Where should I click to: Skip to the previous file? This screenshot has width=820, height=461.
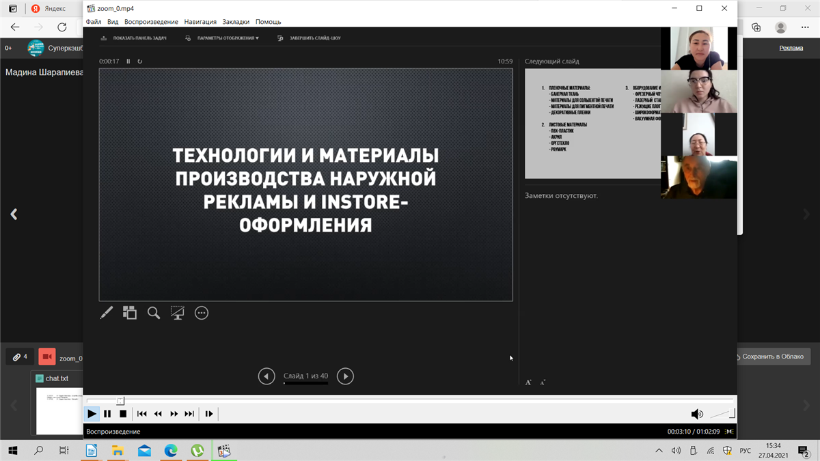click(x=142, y=414)
